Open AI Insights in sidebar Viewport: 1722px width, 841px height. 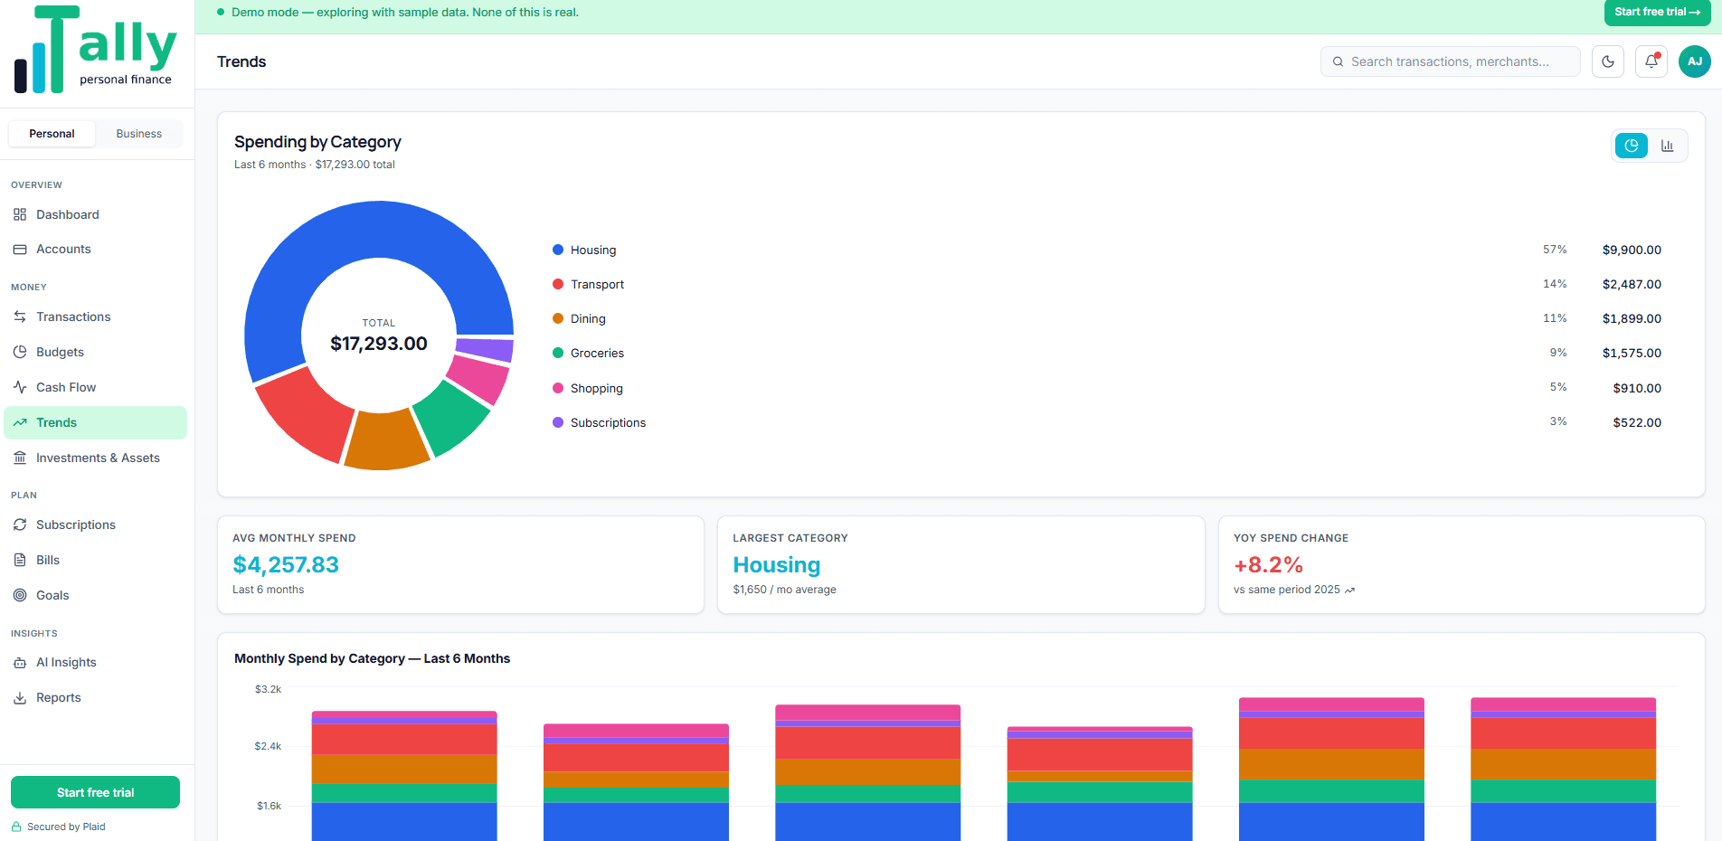click(96, 662)
